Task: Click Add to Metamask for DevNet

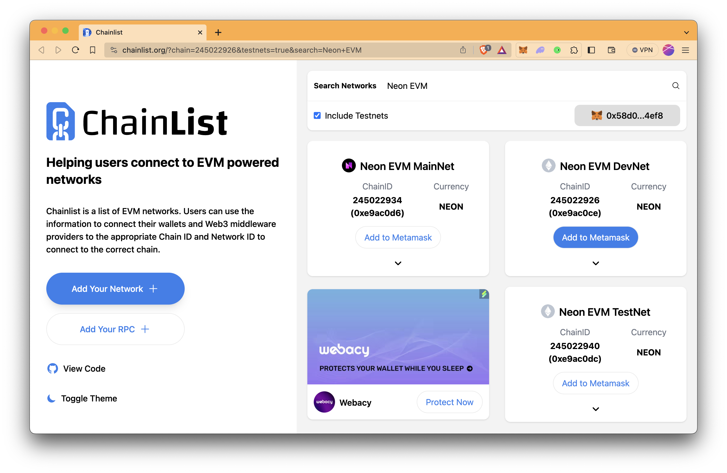Action: [595, 237]
